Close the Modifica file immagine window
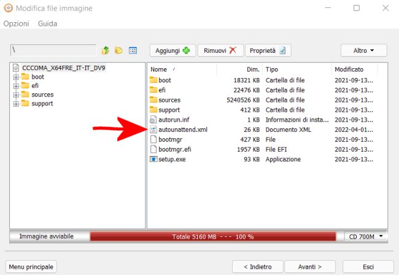 [385, 8]
